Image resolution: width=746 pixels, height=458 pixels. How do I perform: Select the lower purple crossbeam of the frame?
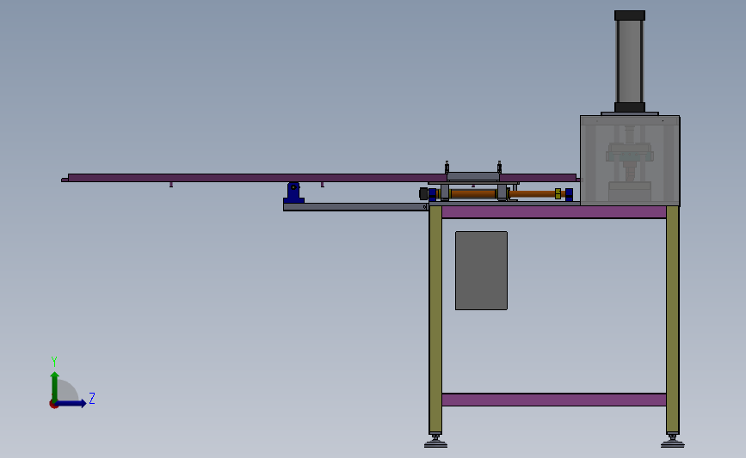click(x=554, y=400)
